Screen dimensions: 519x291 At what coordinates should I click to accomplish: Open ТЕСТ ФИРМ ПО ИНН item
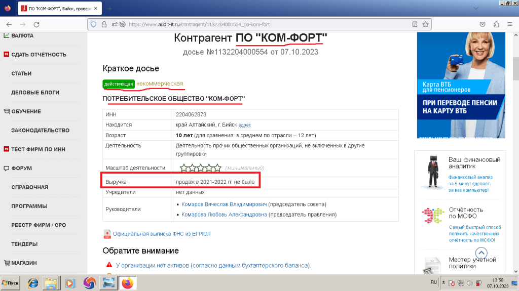tap(38, 149)
